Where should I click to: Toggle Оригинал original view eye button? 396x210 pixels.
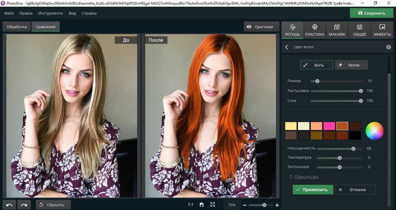point(260,27)
